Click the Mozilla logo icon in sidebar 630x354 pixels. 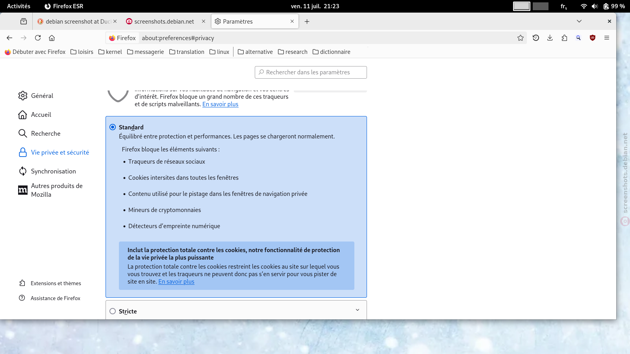pyautogui.click(x=23, y=190)
